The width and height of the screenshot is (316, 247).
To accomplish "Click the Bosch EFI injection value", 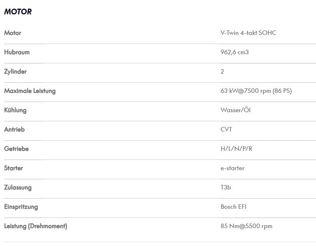I will [233, 207].
